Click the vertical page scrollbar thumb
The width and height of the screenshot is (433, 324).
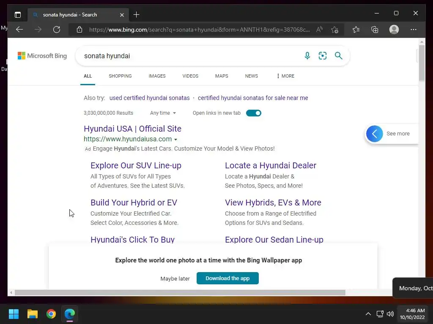coord(422,63)
